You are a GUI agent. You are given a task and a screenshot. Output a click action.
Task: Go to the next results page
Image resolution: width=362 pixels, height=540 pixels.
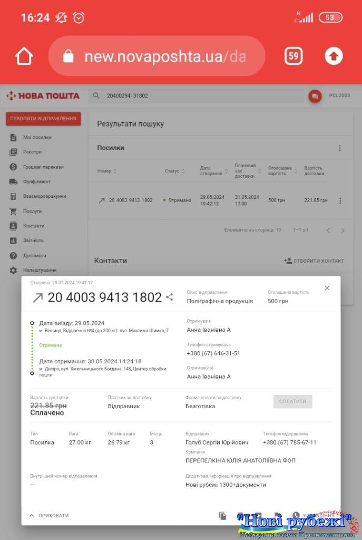(343, 230)
